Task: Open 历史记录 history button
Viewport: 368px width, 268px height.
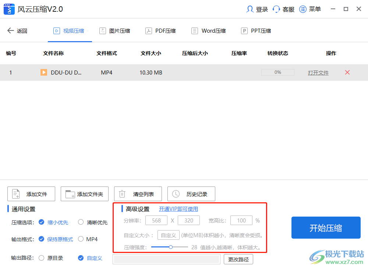Action: click(x=191, y=194)
